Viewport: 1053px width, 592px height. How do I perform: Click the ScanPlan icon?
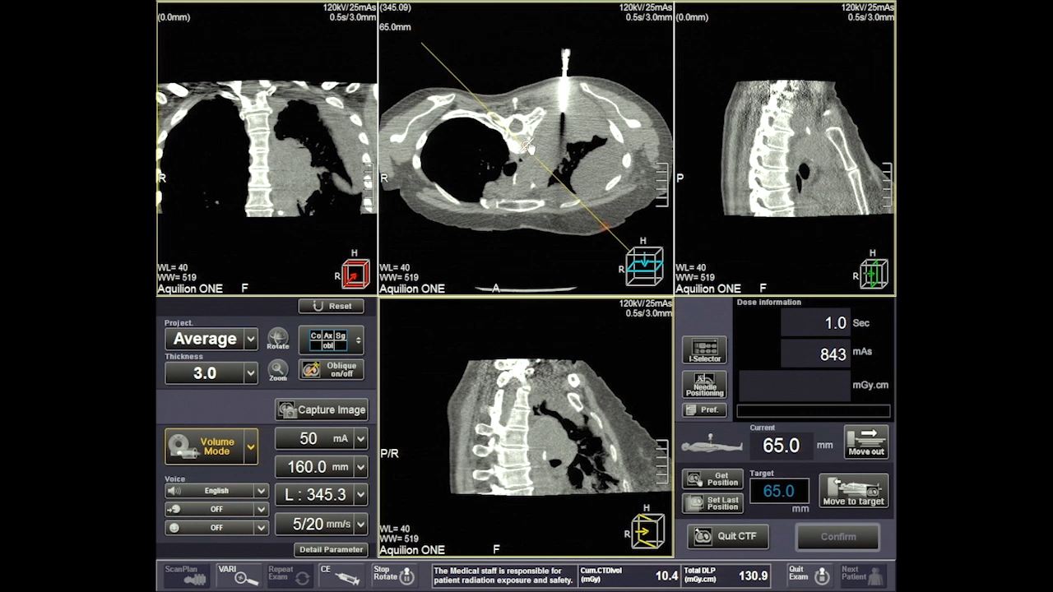pos(186,575)
